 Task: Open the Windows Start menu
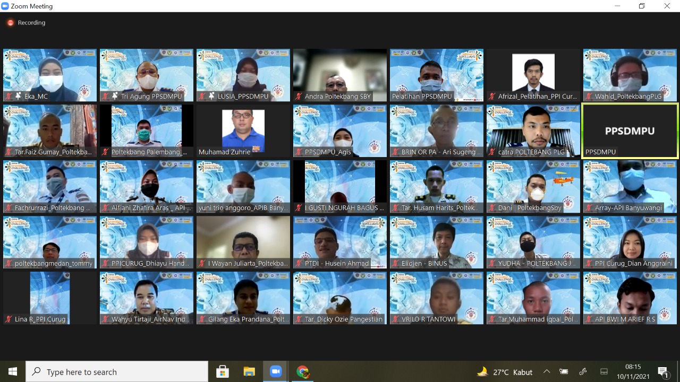pyautogui.click(x=13, y=371)
